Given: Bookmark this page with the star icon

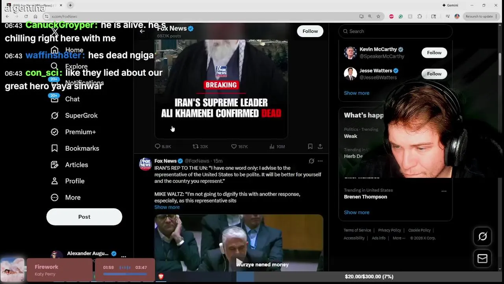Looking at the screenshot, I should point(378,16).
